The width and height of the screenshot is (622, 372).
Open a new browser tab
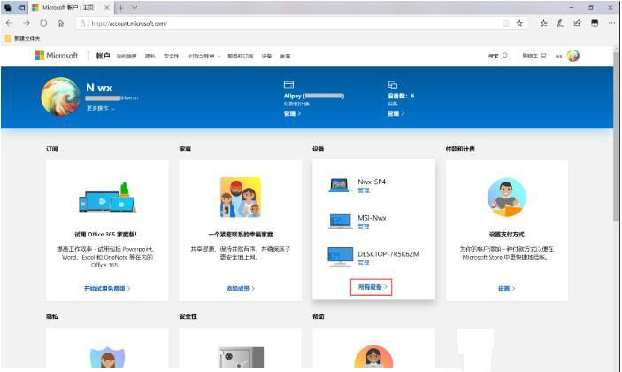(x=120, y=8)
